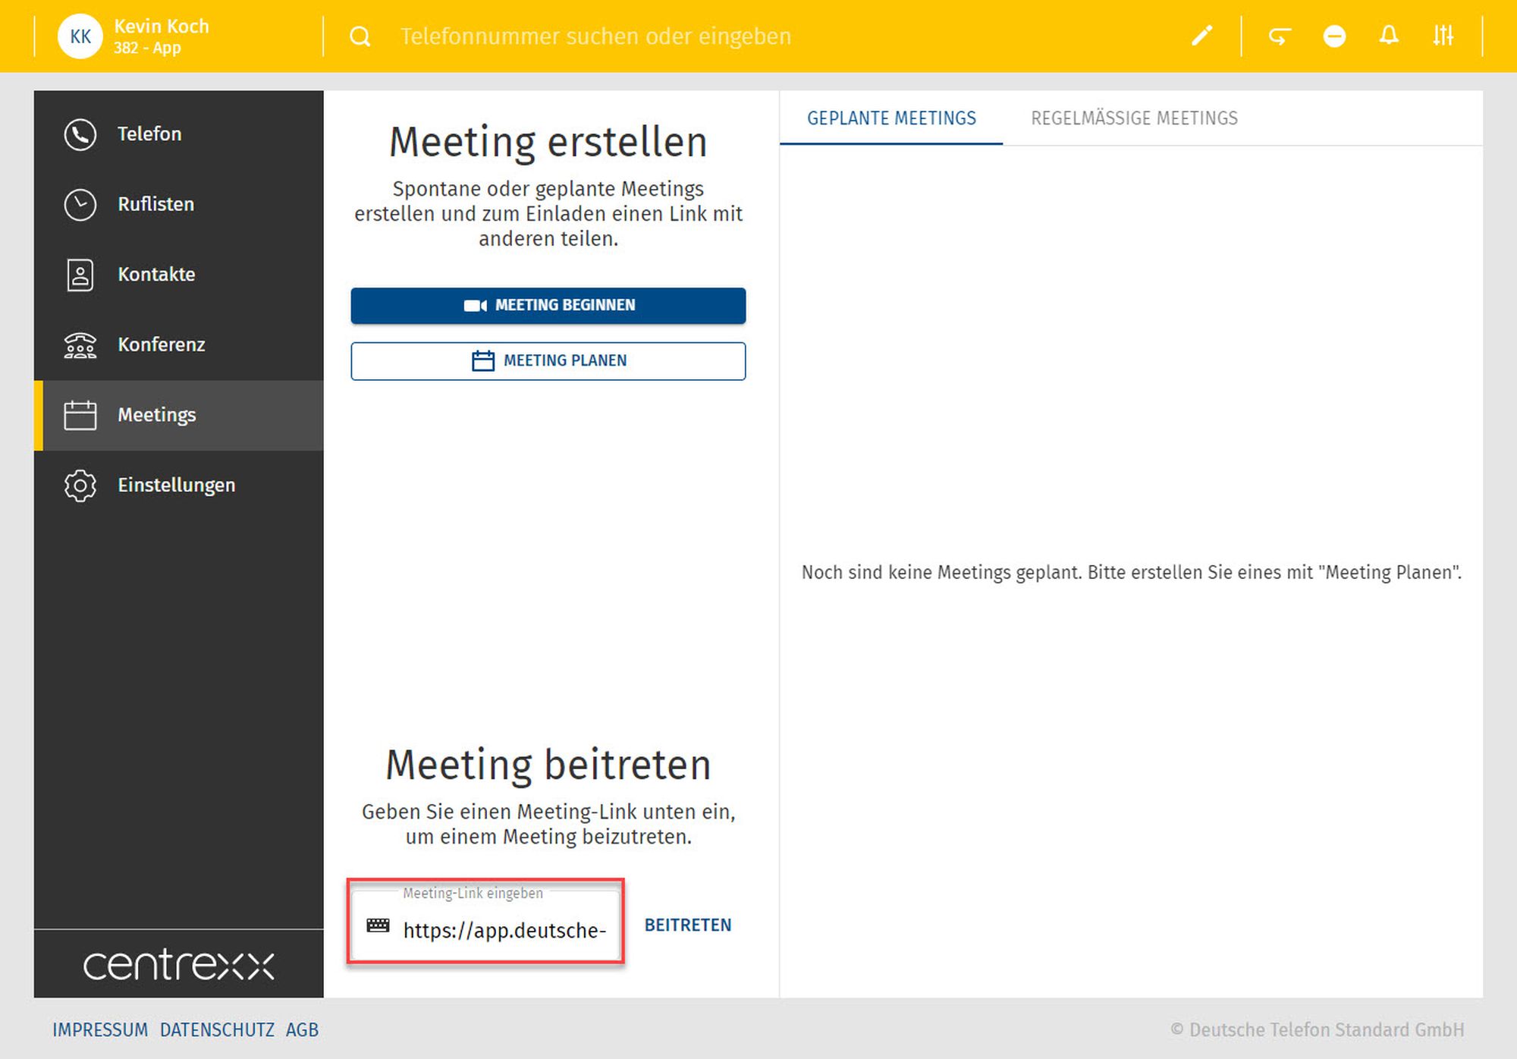Select the Geplante Meetings tab

coord(891,118)
